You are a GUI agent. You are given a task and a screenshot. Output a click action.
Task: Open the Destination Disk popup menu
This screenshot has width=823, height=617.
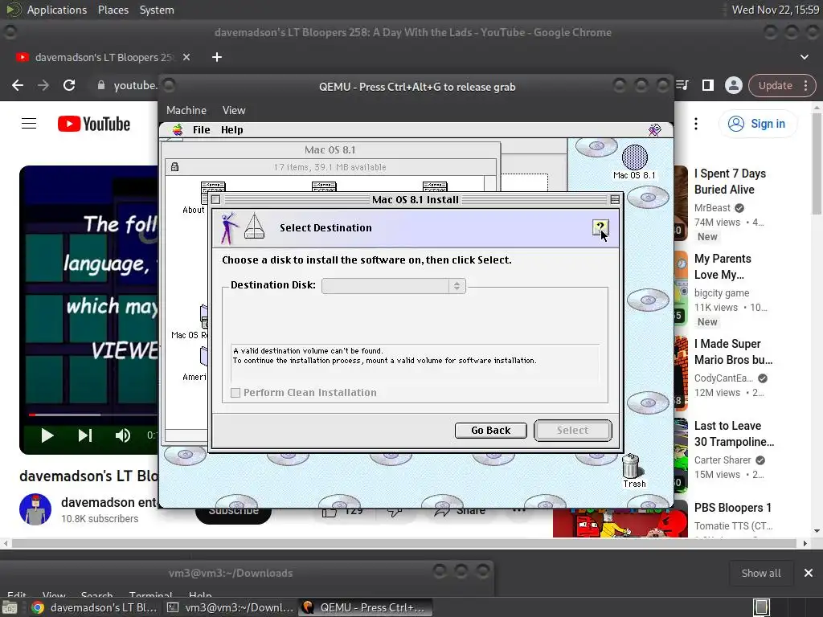pos(394,286)
